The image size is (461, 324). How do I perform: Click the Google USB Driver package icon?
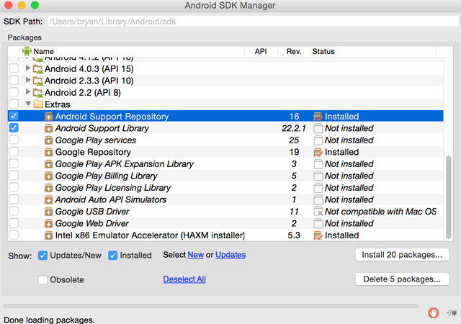[x=48, y=212]
